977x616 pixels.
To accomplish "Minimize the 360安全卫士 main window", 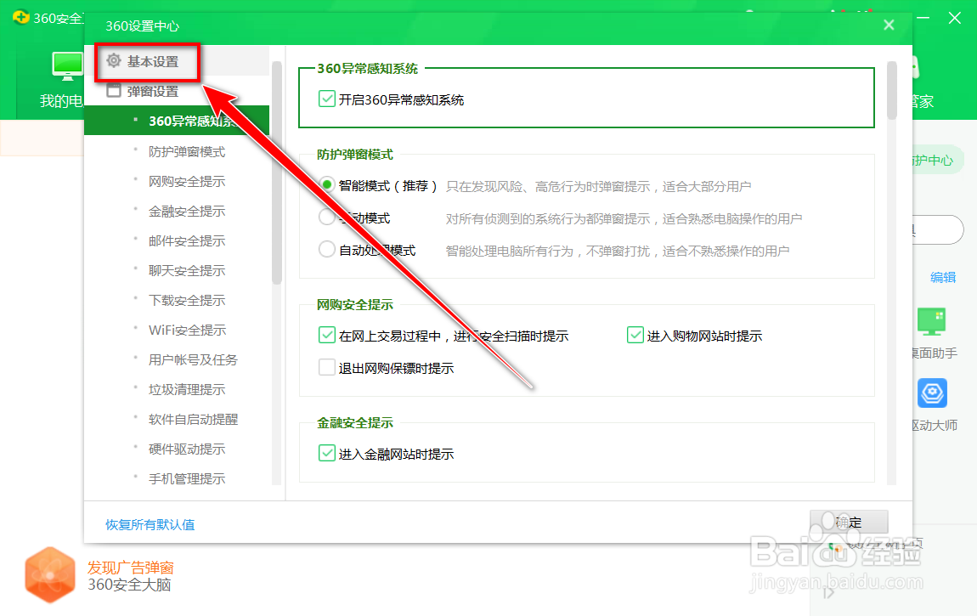I will pyautogui.click(x=923, y=18).
